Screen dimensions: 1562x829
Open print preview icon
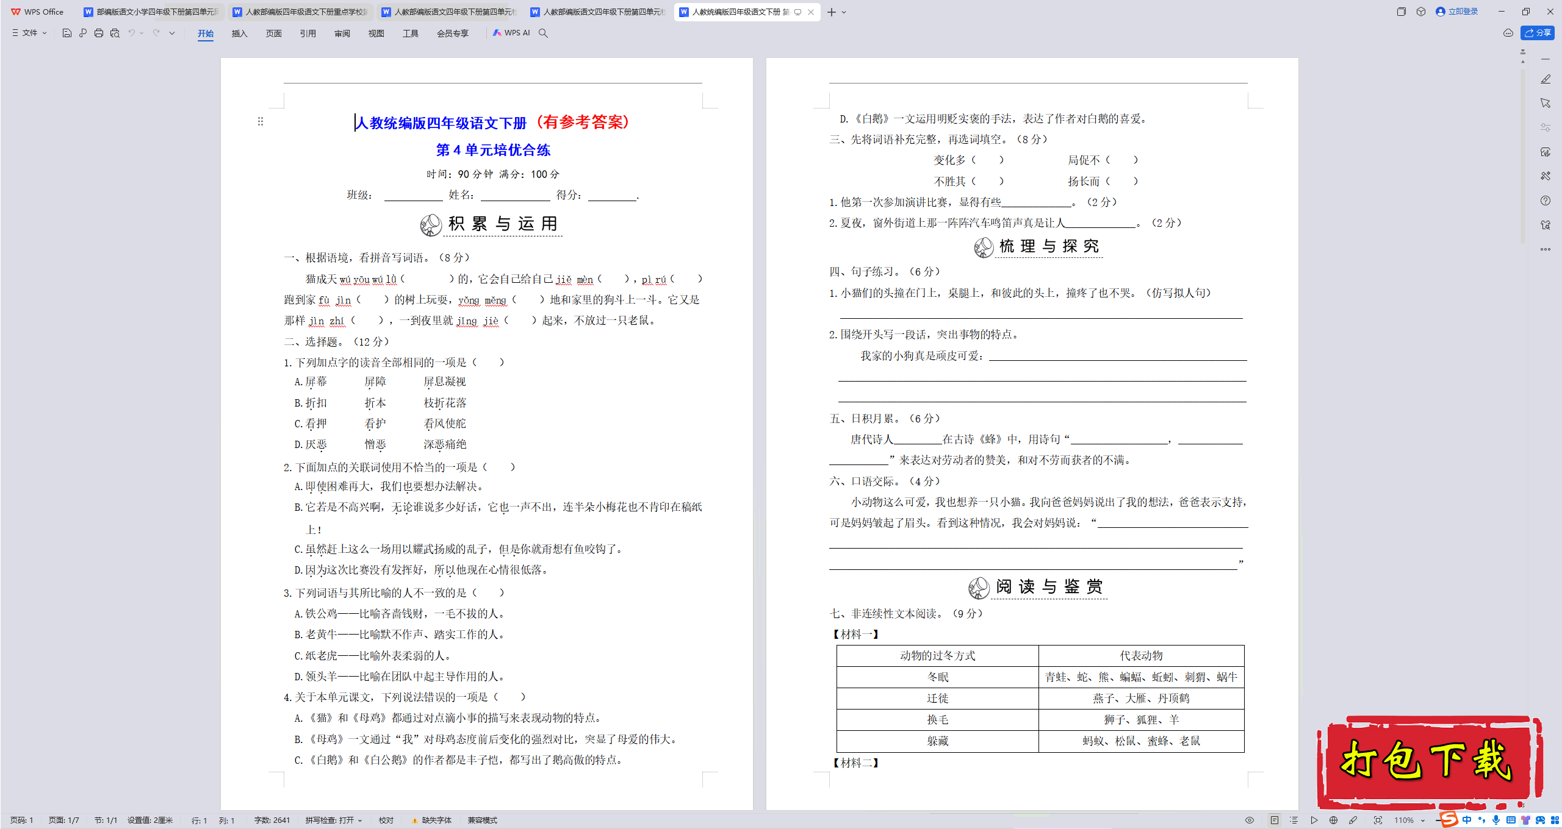[x=115, y=33]
